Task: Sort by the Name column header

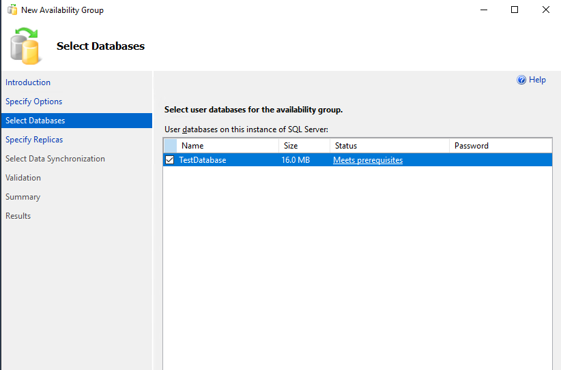Action: [x=227, y=146]
